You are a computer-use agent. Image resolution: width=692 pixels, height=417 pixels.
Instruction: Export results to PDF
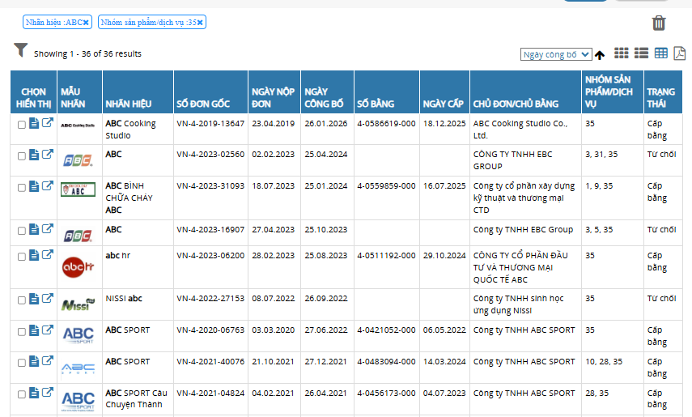(x=680, y=53)
